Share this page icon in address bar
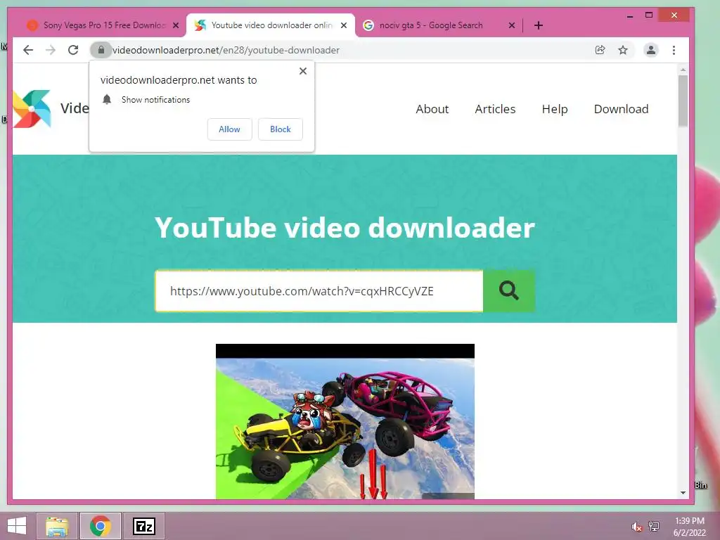This screenshot has width=720, height=540. [600, 50]
